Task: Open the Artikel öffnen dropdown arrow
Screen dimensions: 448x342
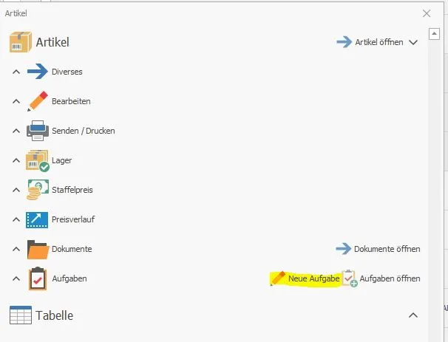Action: click(x=413, y=43)
